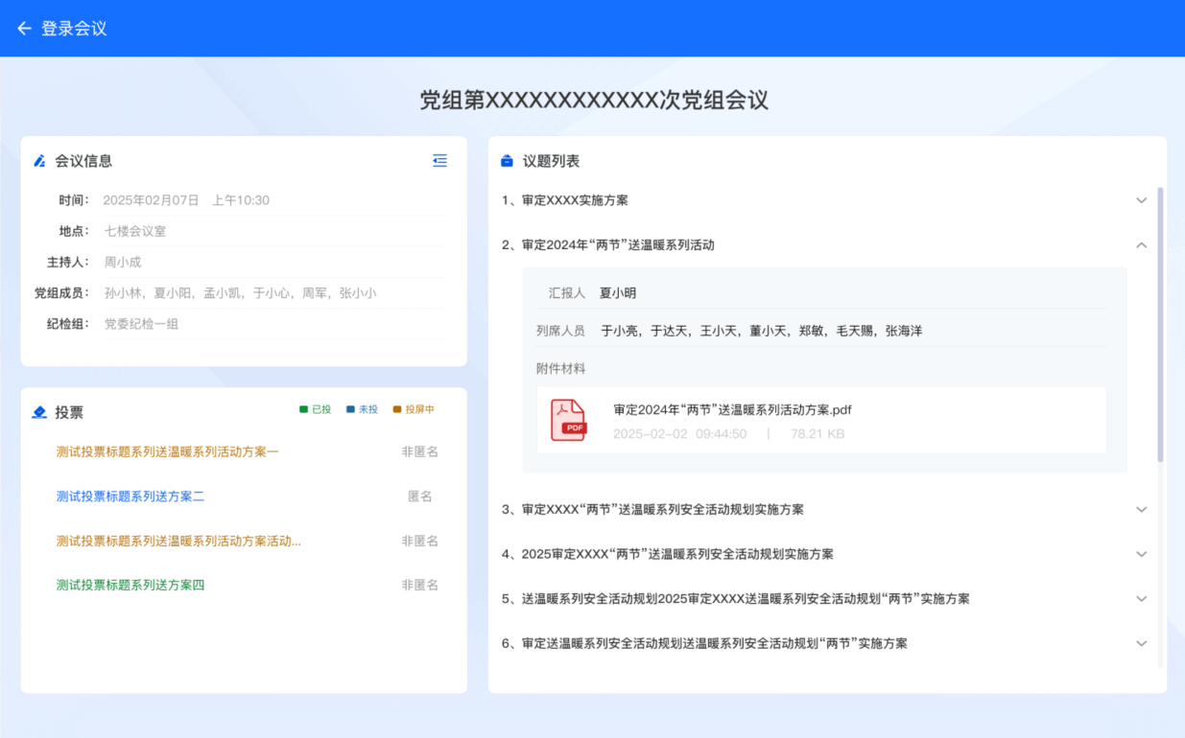Open the first vote ending in 活动方案一
This screenshot has width=1185, height=738.
(x=167, y=451)
